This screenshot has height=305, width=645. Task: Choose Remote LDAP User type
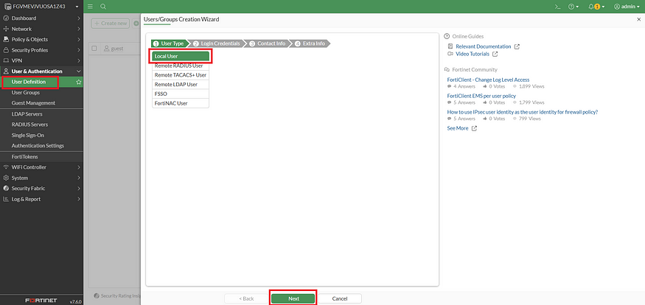tap(181, 85)
